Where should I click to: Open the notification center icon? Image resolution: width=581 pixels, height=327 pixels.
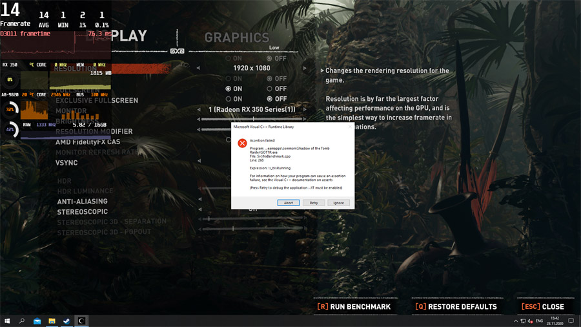571,321
